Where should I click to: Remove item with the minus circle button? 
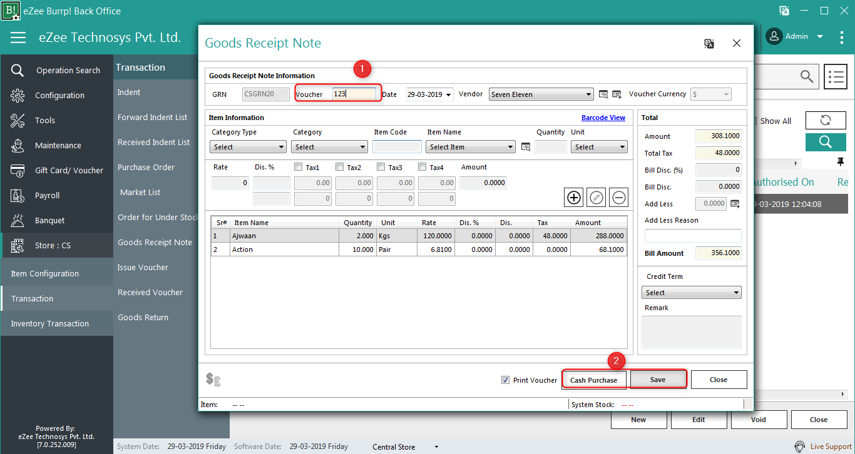click(619, 198)
